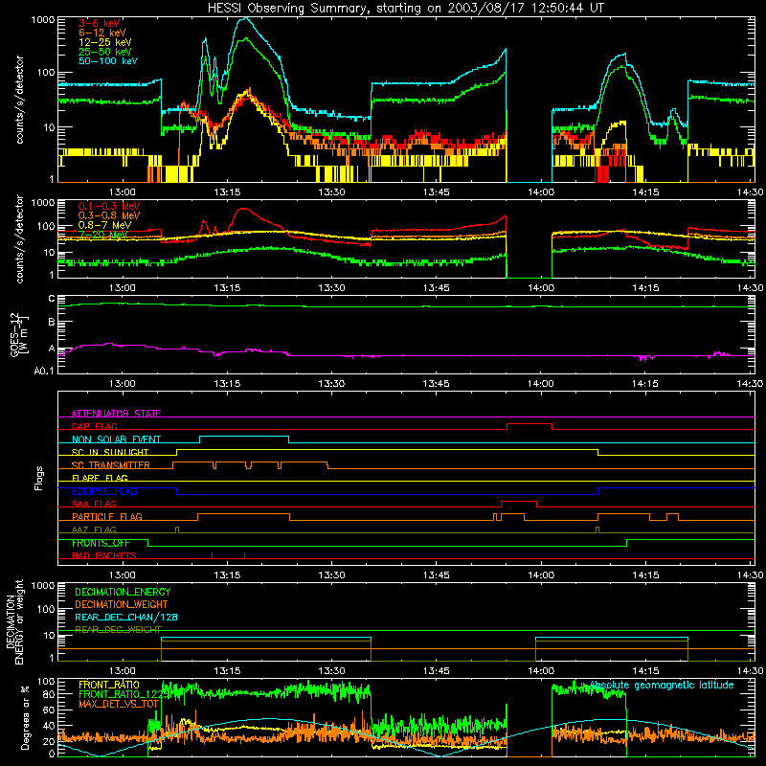
Task: Click the B class tick label on GOES axis
Action: 52,323
